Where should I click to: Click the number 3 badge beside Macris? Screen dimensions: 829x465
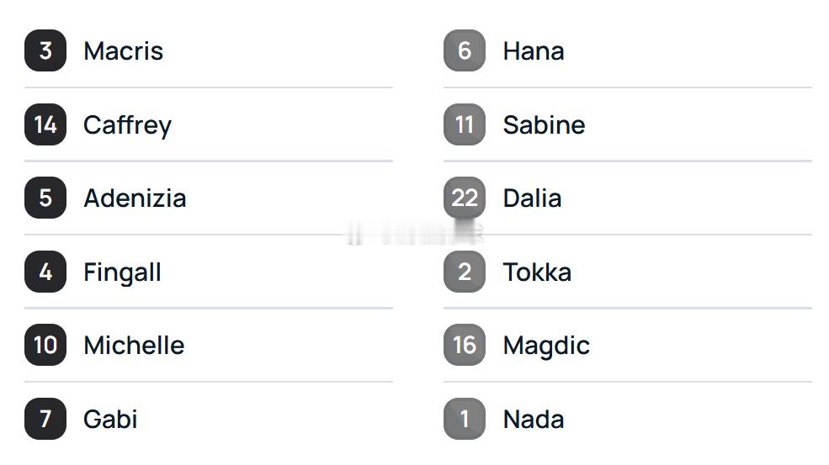click(x=45, y=50)
